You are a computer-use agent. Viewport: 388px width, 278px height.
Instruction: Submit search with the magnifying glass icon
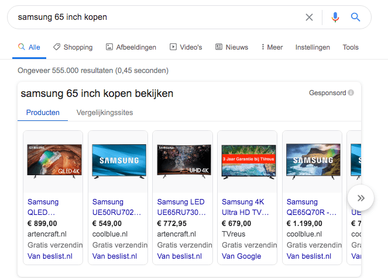pos(355,17)
